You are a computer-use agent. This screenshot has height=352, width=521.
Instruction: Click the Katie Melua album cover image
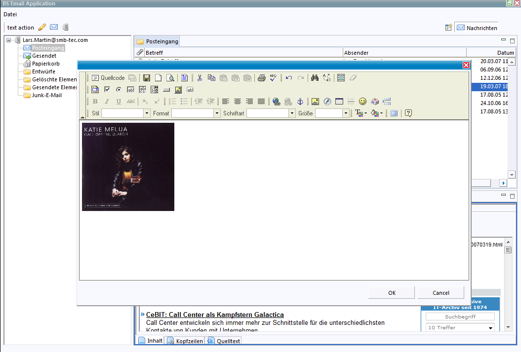click(x=128, y=167)
